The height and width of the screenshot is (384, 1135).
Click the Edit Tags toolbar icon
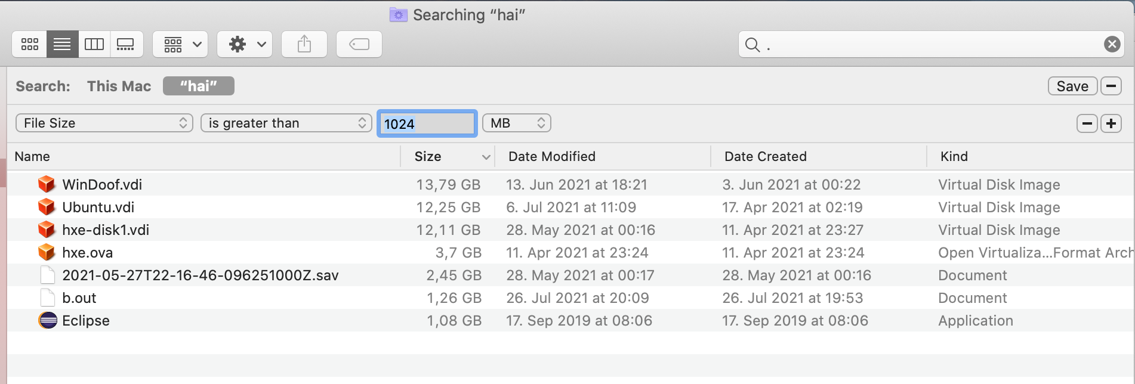(x=359, y=44)
